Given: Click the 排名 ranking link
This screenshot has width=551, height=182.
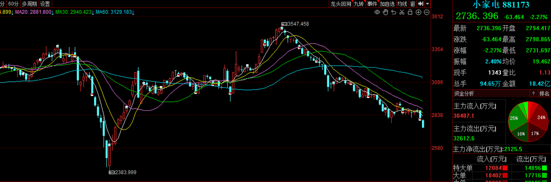Looking at the screenshot, I should point(545,94).
